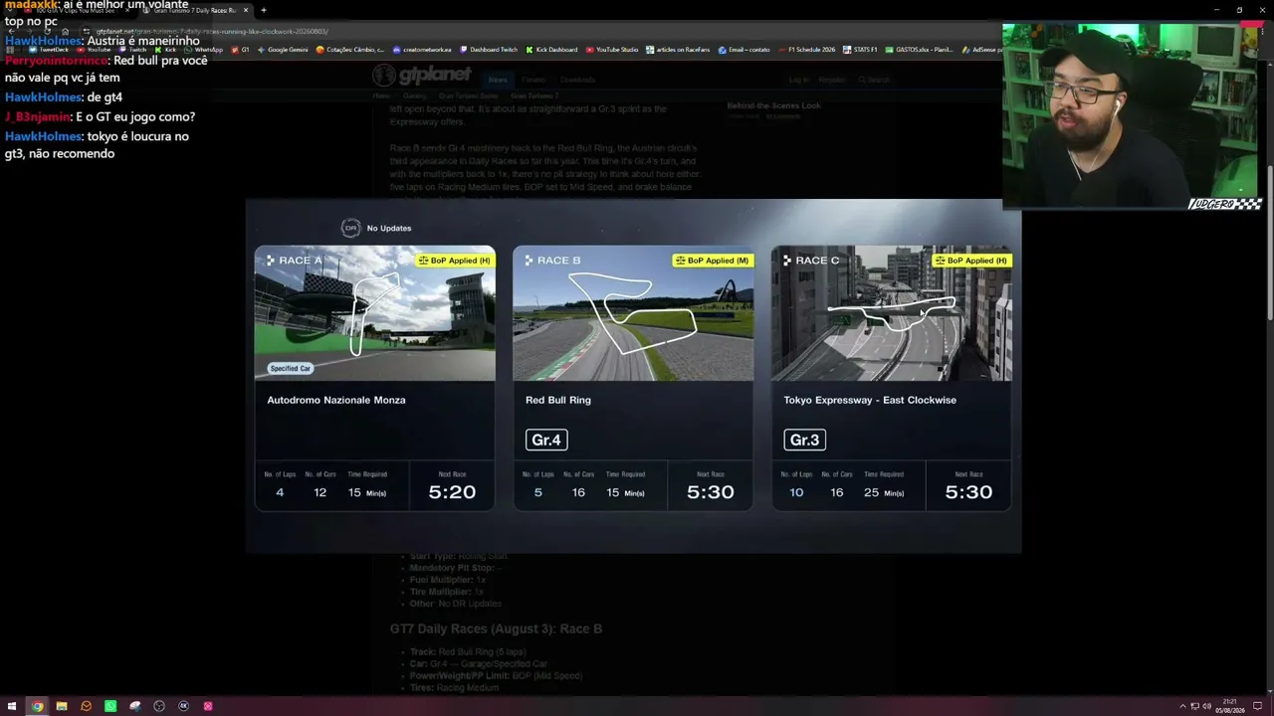Switch to the 100 GTA V Clips tab
The height and width of the screenshot is (716, 1274).
tap(77, 10)
